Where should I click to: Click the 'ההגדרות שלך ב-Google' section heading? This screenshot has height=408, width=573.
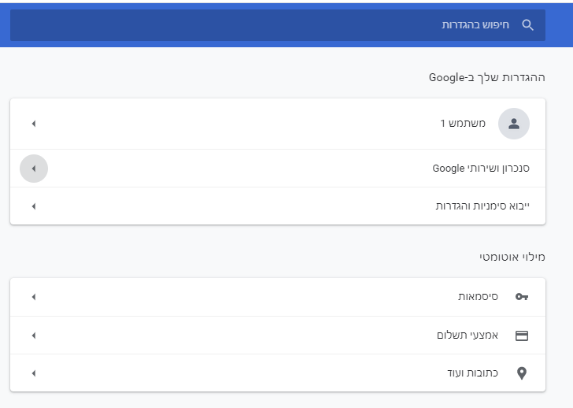(x=486, y=77)
